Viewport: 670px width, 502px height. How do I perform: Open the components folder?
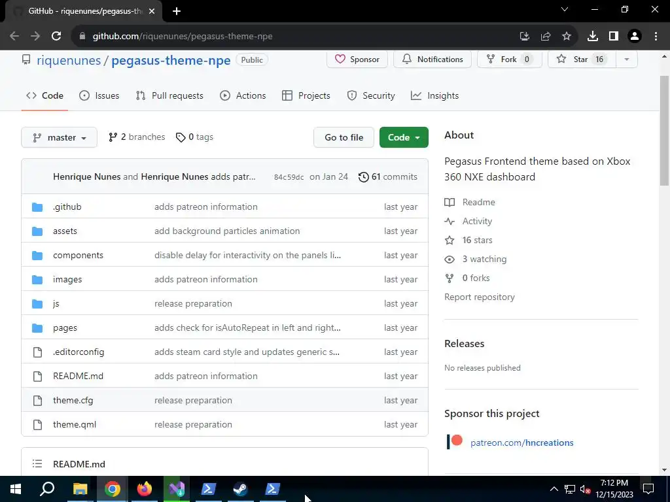click(79, 256)
